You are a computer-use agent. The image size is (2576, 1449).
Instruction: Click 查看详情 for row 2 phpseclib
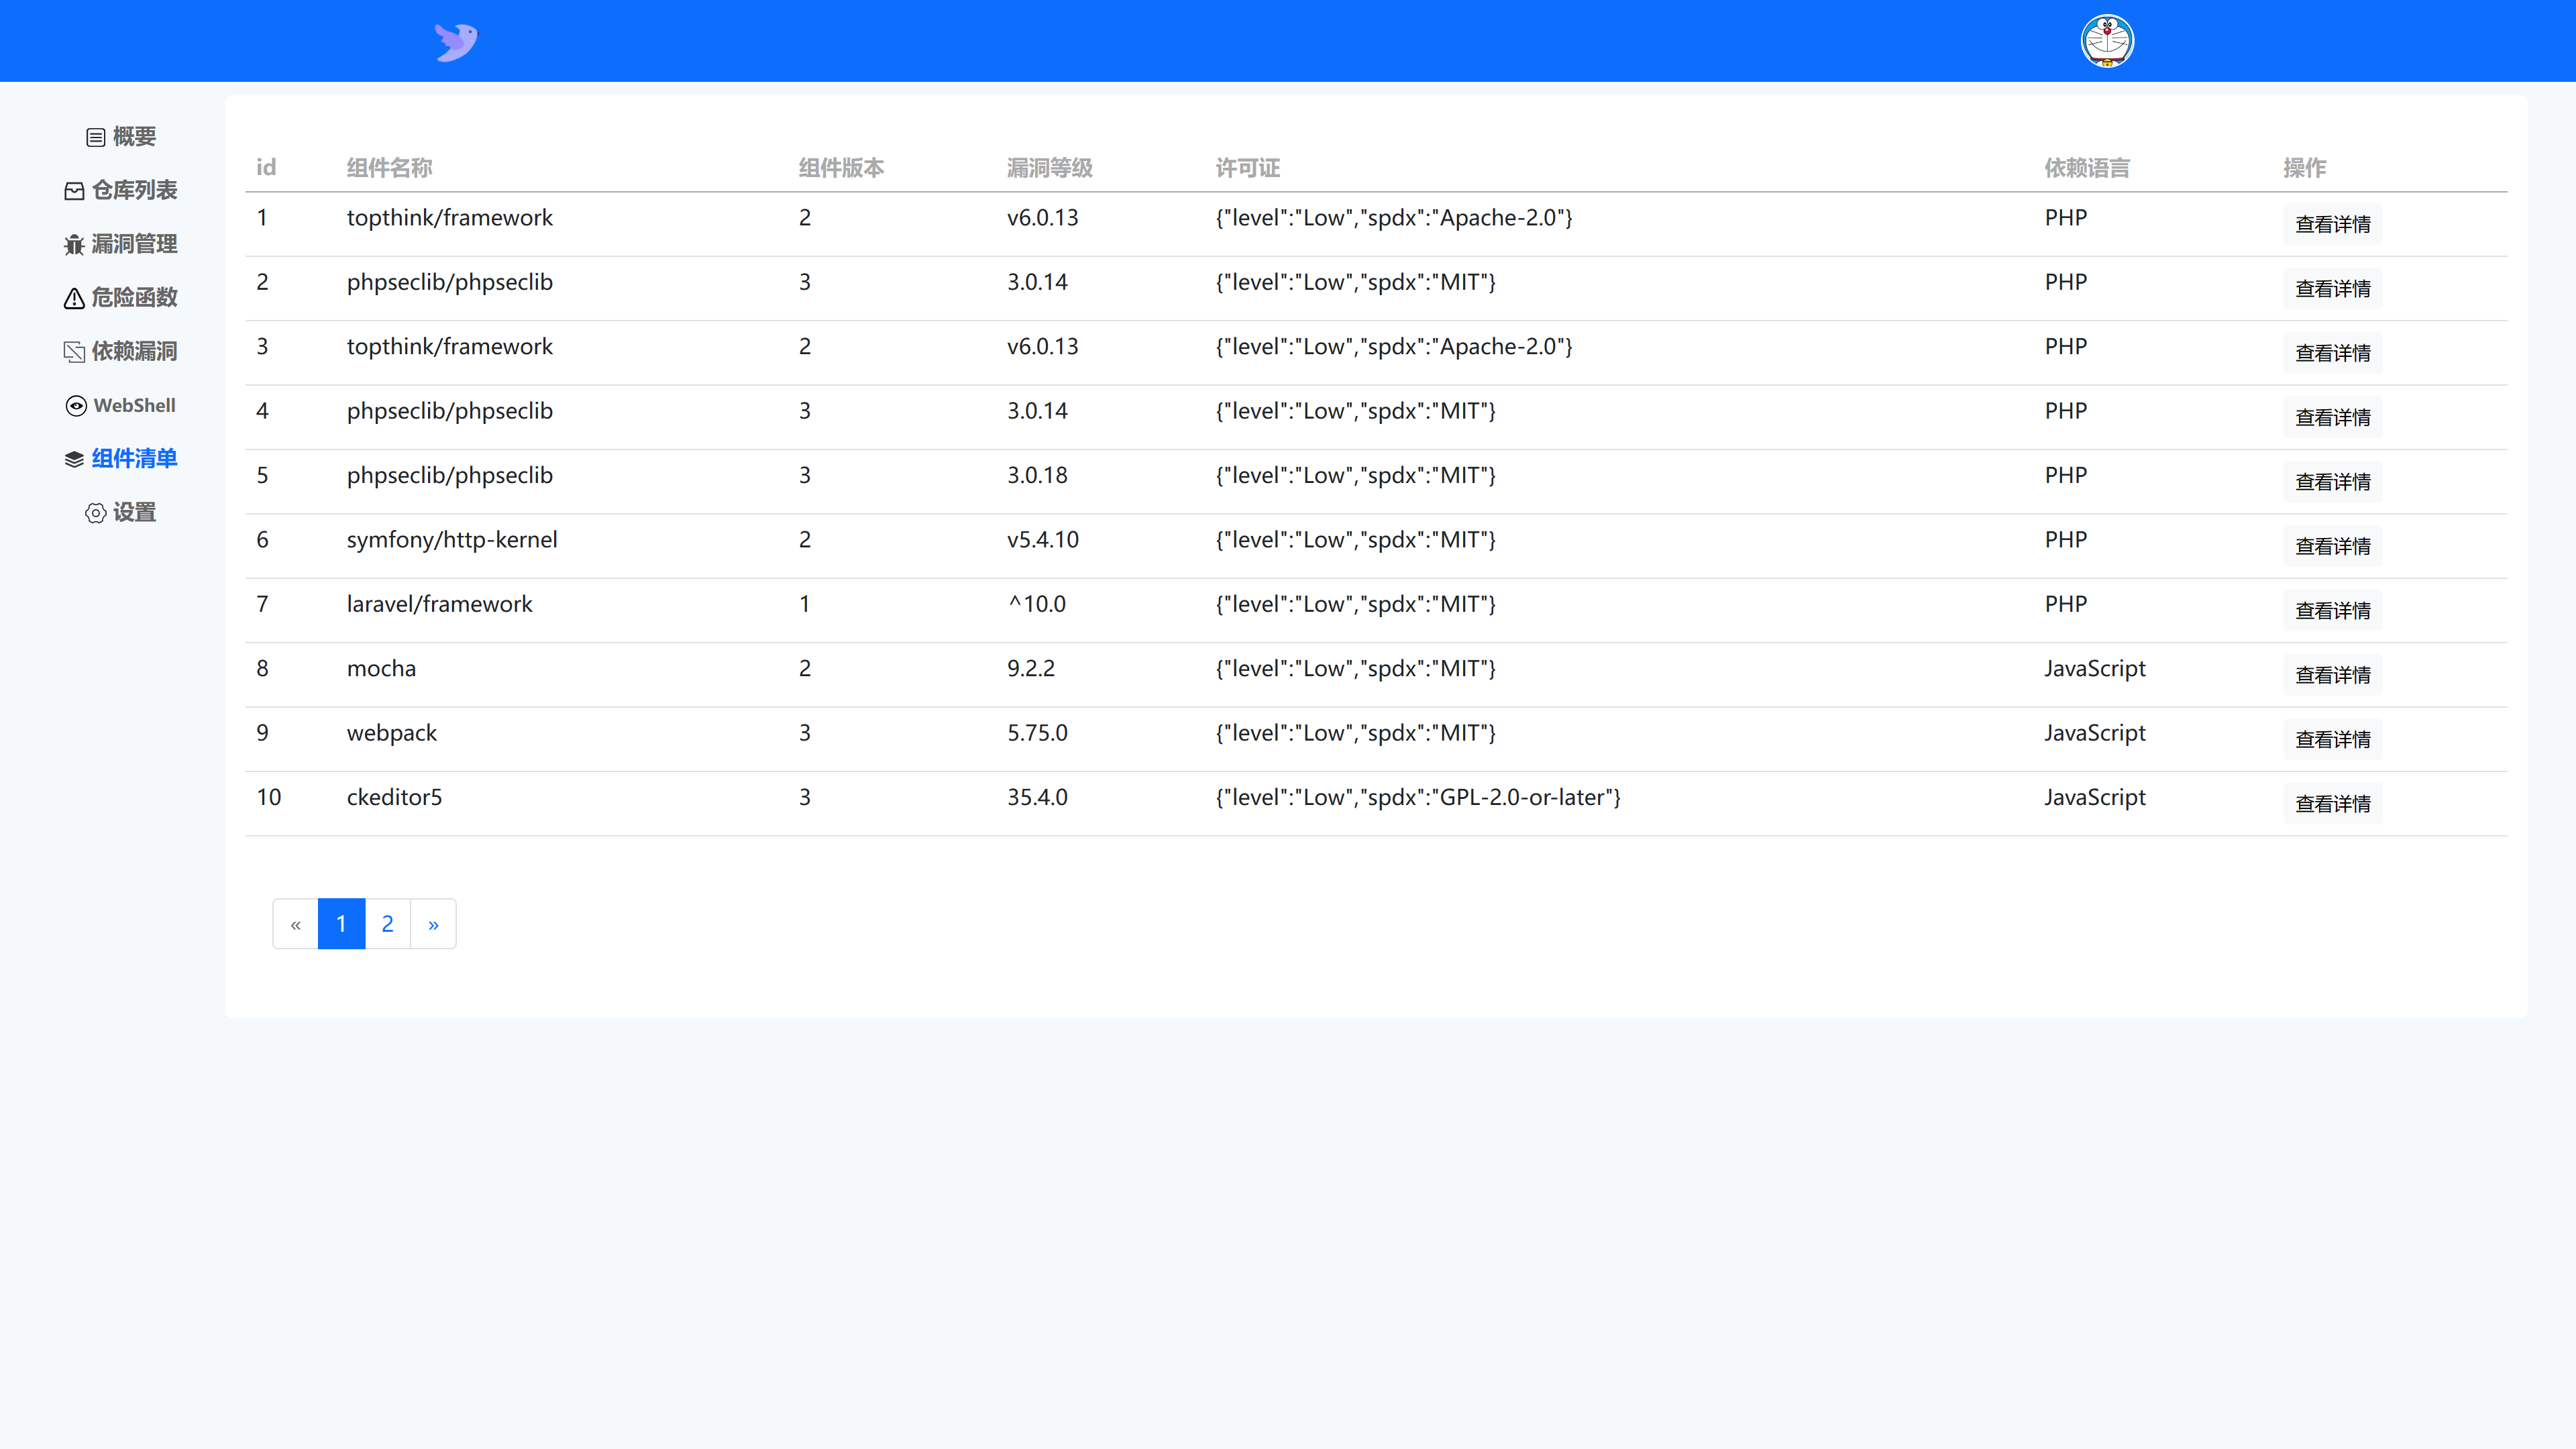(2332, 288)
